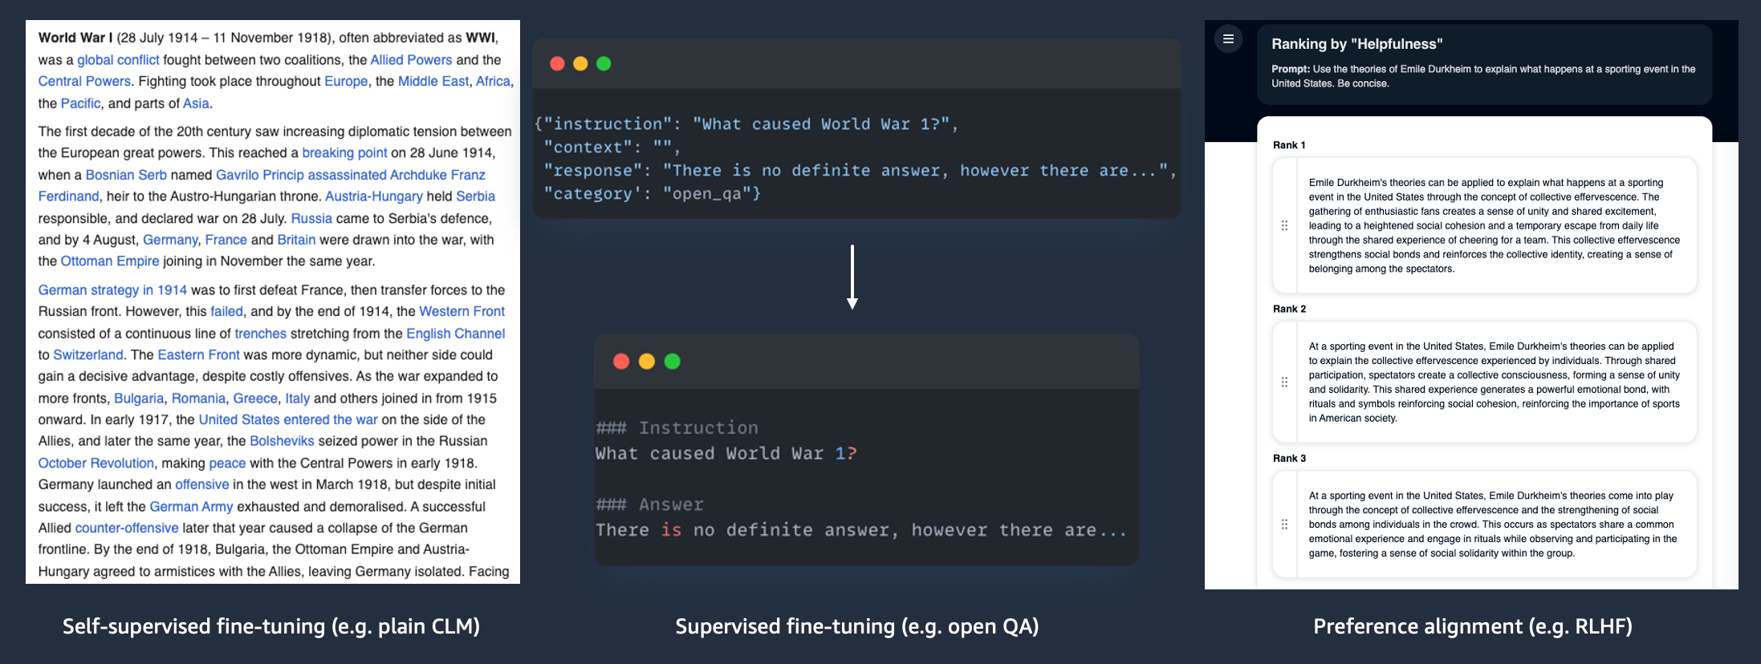
Task: Select the Rank 1 response card text
Action: pos(1494,225)
